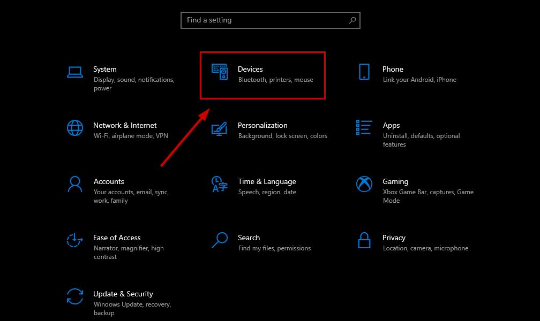Click inside the Find a setting field

pos(262,20)
